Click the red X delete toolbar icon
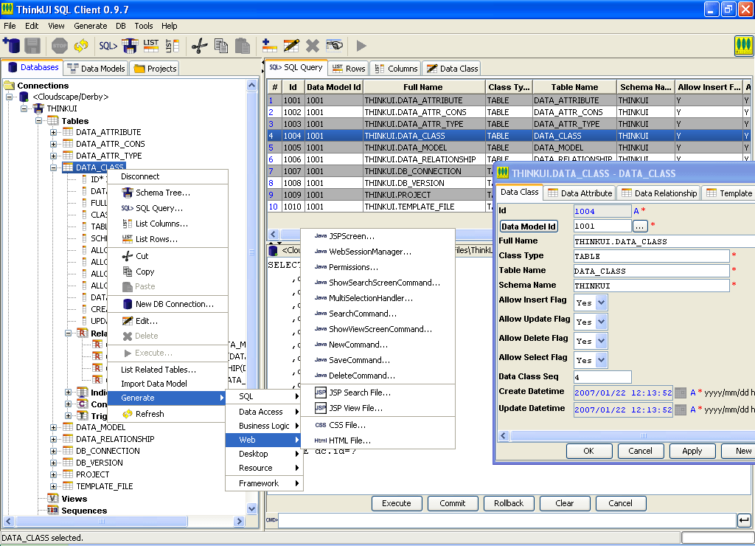The image size is (755, 546). point(313,46)
